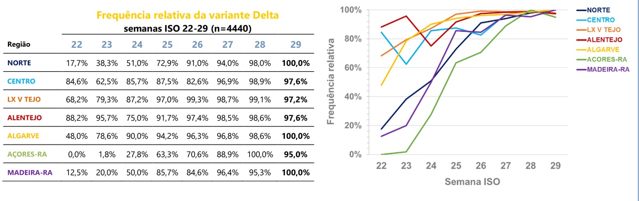This screenshot has height=201, width=639.
Task: Click the 100% y-axis tick label
Action: [x=351, y=10]
